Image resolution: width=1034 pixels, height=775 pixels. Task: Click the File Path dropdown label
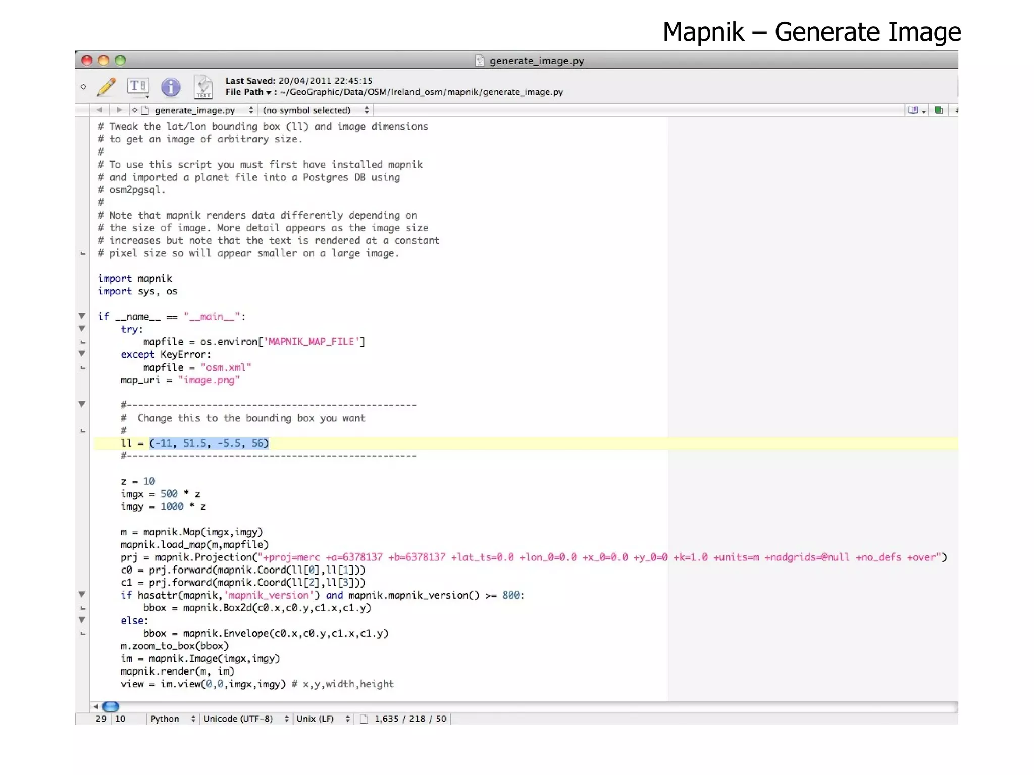coord(248,92)
